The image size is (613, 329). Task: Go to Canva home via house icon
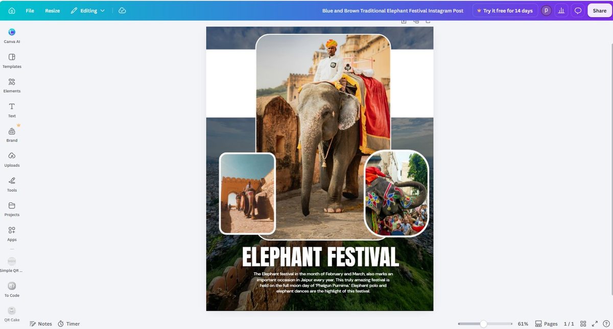pyautogui.click(x=12, y=10)
